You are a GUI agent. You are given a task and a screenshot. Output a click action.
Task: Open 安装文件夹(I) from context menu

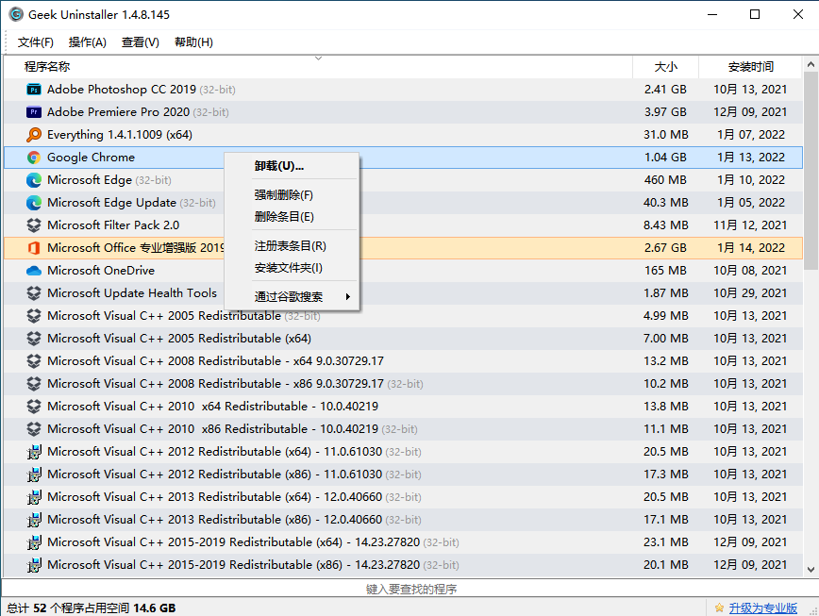point(292,268)
